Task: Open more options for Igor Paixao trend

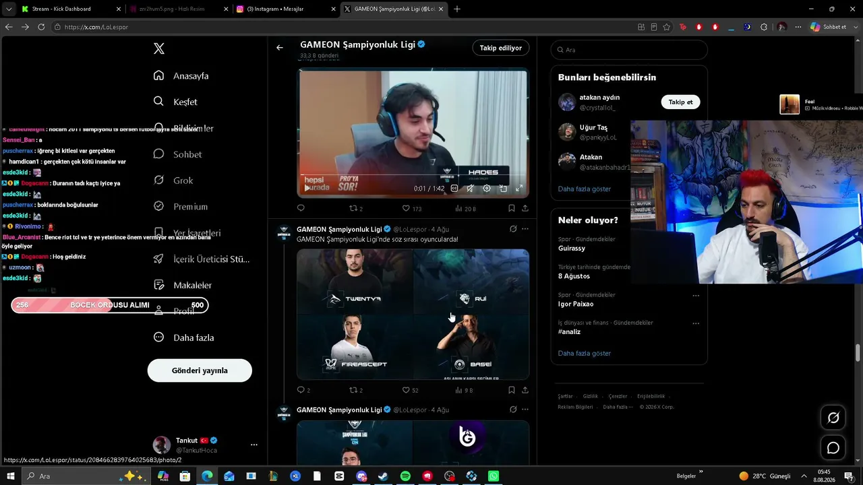Action: click(696, 295)
